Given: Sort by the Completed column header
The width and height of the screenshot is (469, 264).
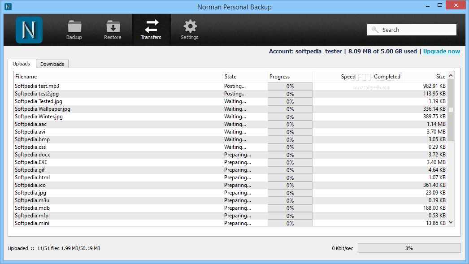Looking at the screenshot, I should coord(380,77).
